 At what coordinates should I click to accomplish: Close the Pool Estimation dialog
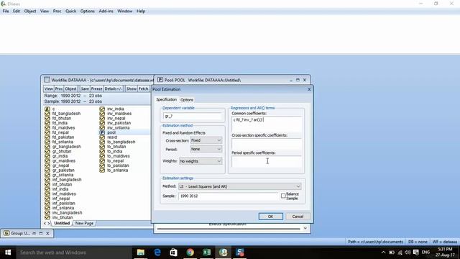click(309, 89)
